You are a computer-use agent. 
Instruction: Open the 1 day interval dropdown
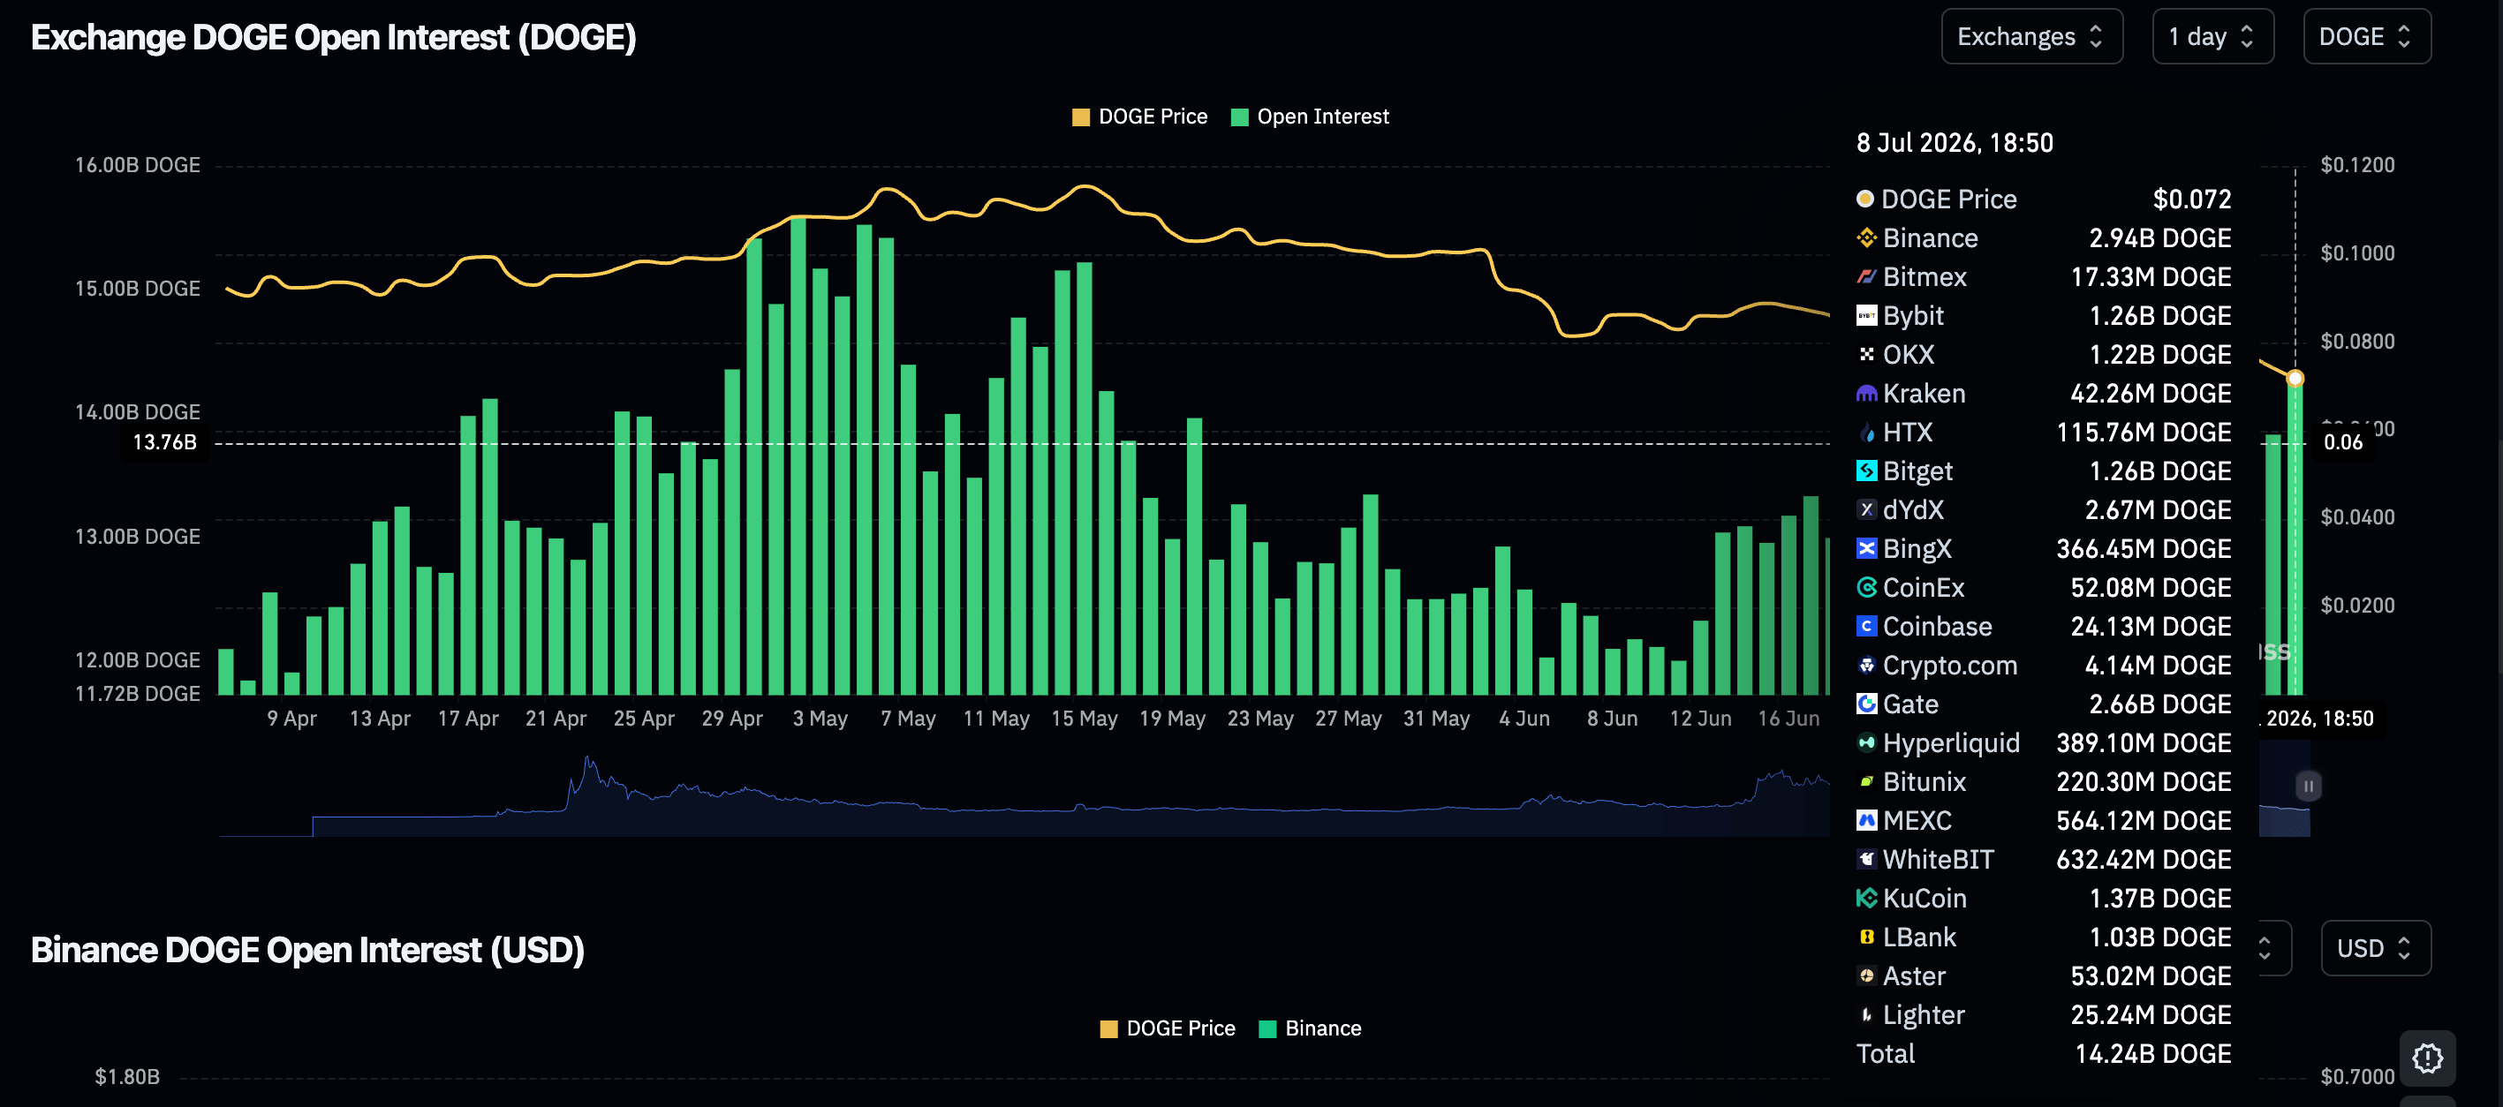(x=2212, y=37)
